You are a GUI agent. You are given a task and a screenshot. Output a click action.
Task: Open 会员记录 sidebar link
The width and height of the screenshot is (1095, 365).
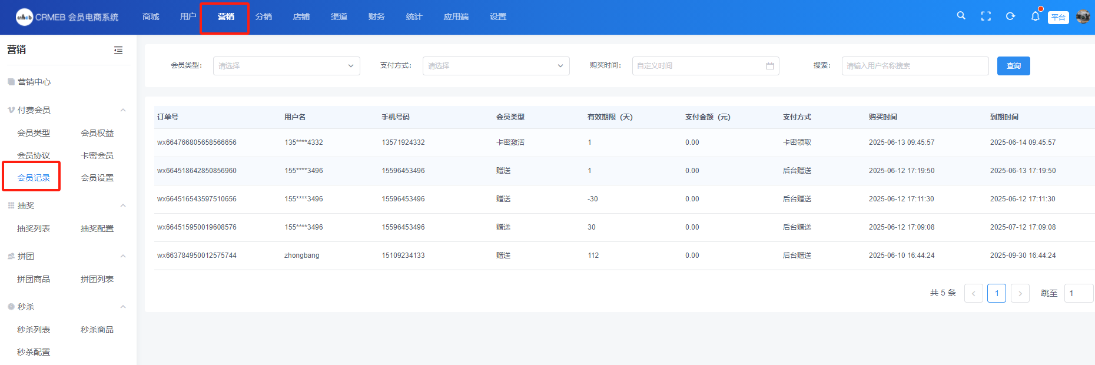point(34,178)
